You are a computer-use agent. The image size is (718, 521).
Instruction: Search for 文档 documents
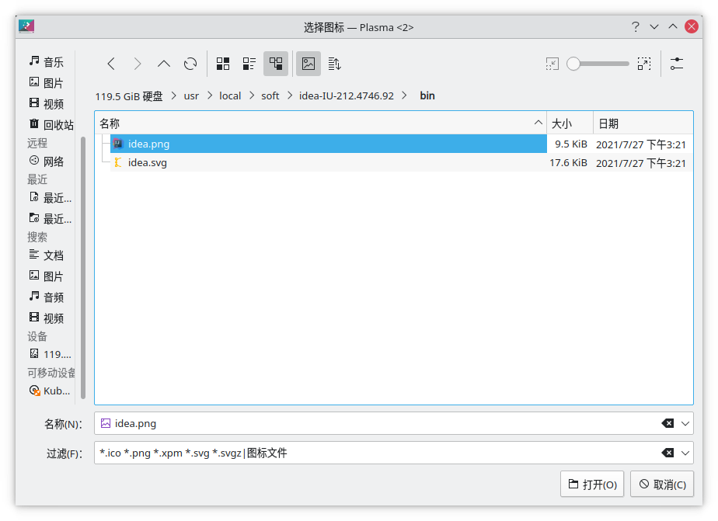[x=47, y=255]
